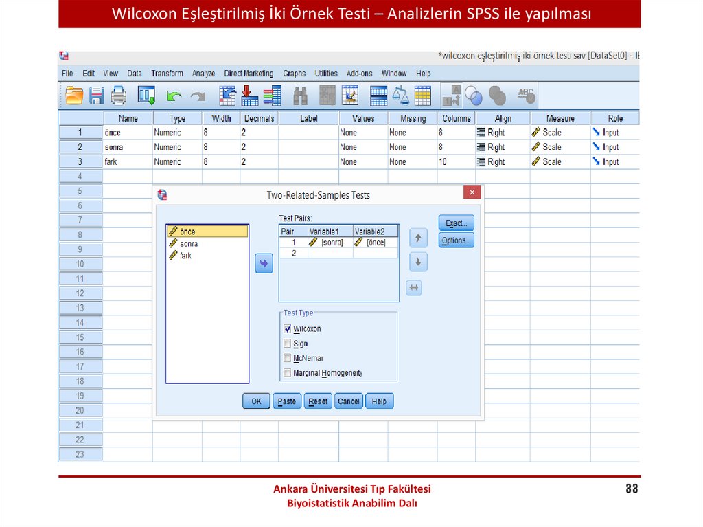Click the Find binoculars icon

pyautogui.click(x=300, y=96)
